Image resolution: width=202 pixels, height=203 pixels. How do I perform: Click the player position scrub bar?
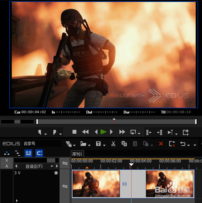116,121
